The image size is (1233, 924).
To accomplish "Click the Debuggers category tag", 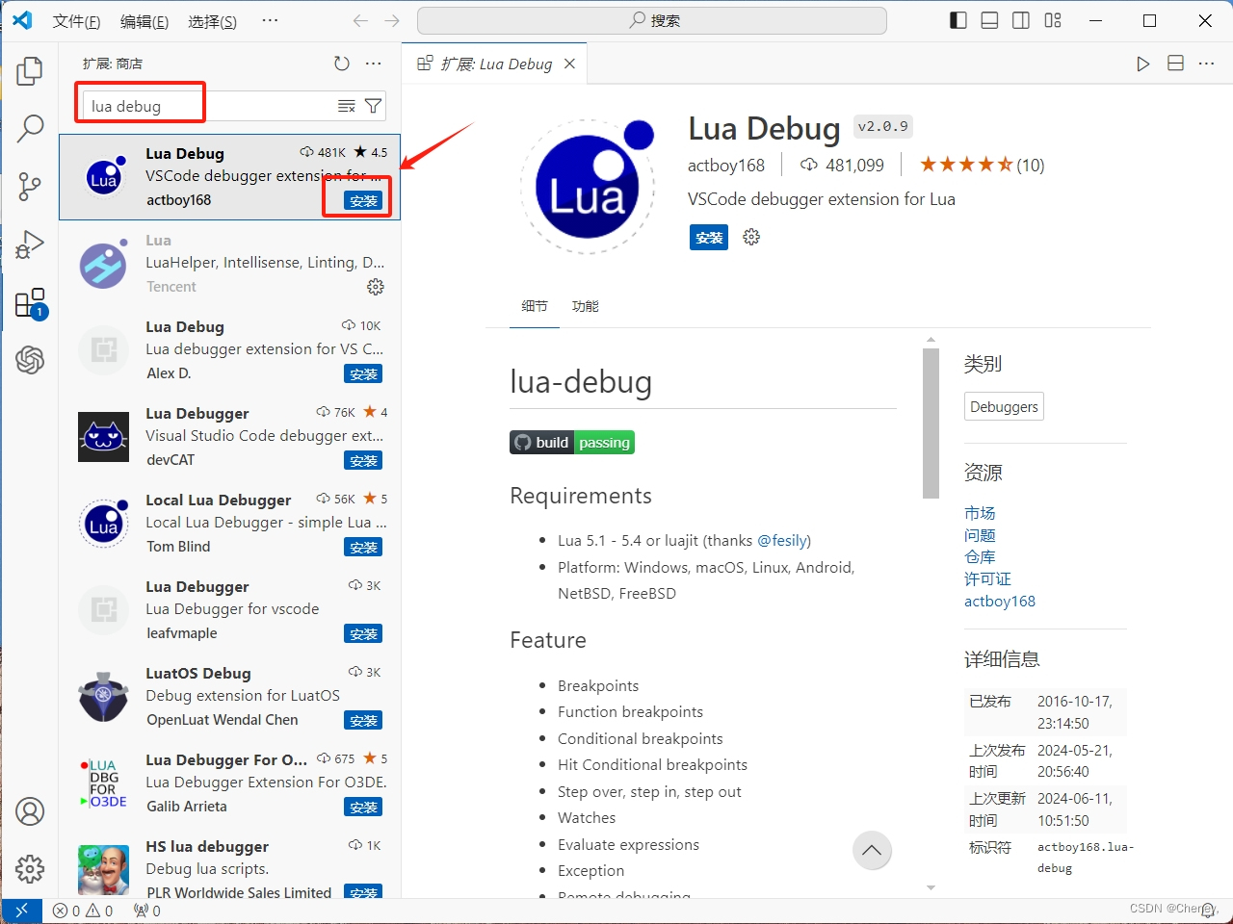I will coord(1004,406).
